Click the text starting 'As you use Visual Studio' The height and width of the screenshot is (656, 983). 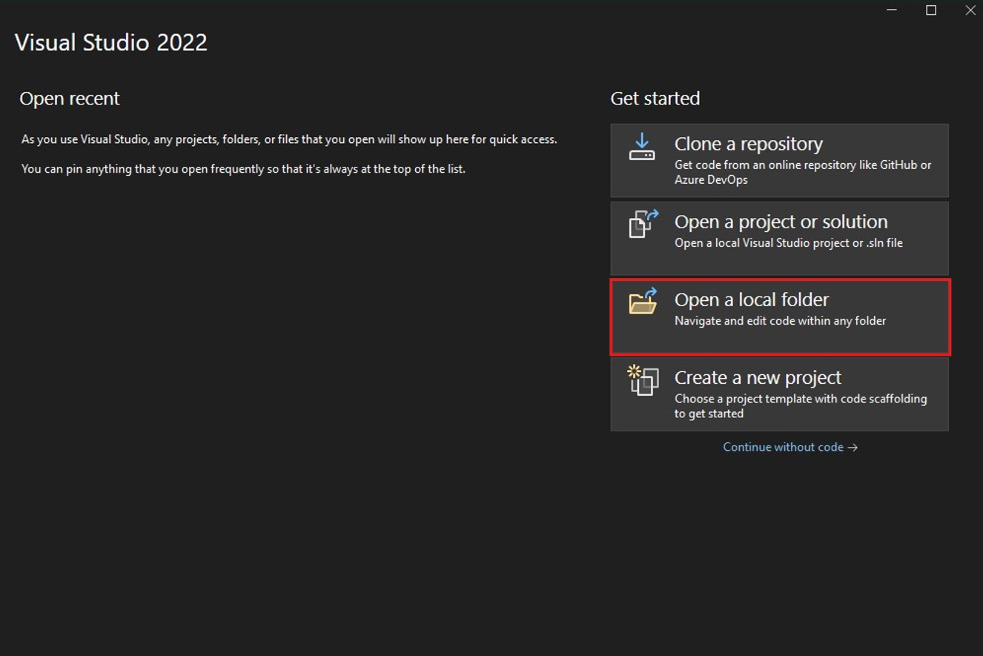(x=289, y=139)
